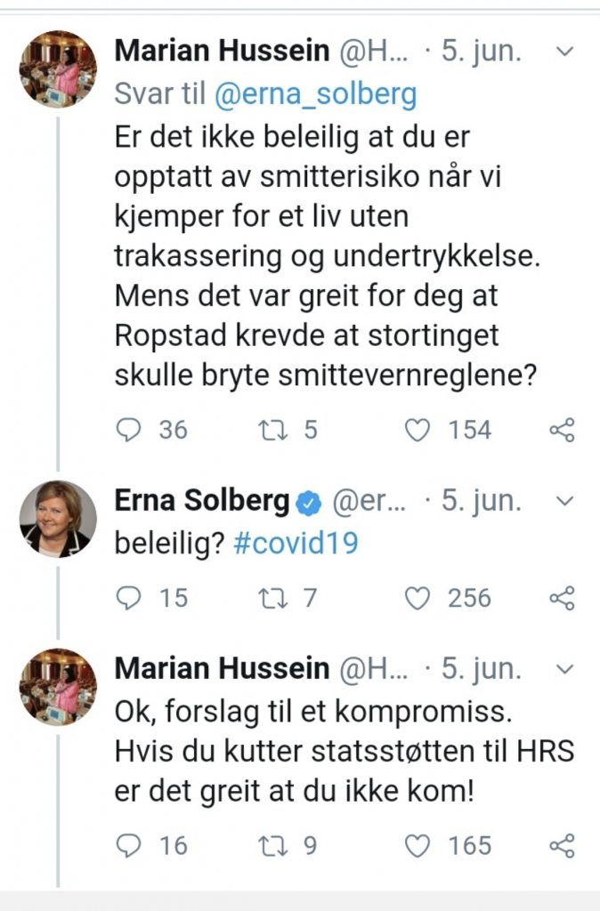The height and width of the screenshot is (911, 600).
Task: Like the kompromiss tweet with 165 likes
Action: [418, 844]
